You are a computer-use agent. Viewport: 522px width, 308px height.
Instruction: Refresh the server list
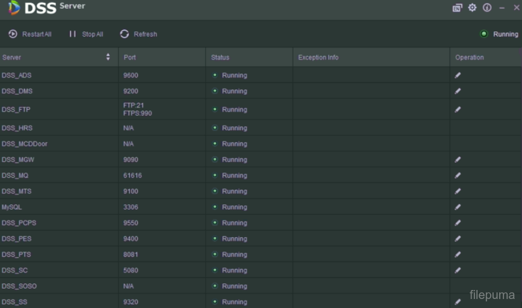[138, 34]
